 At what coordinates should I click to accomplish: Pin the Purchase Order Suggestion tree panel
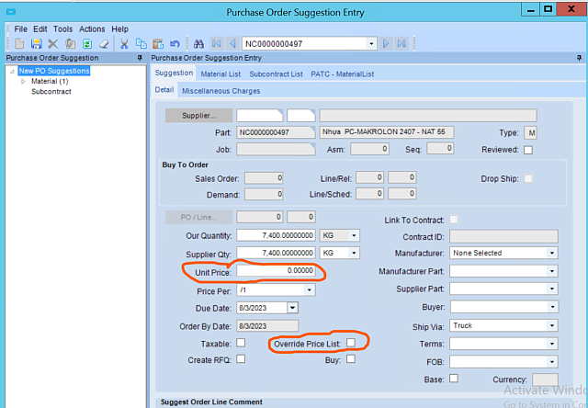[140, 58]
